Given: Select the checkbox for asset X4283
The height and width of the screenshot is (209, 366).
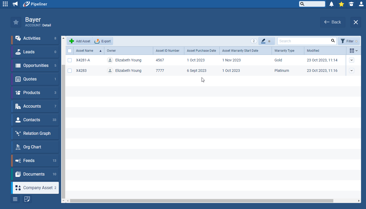Looking at the screenshot, I should [70, 71].
